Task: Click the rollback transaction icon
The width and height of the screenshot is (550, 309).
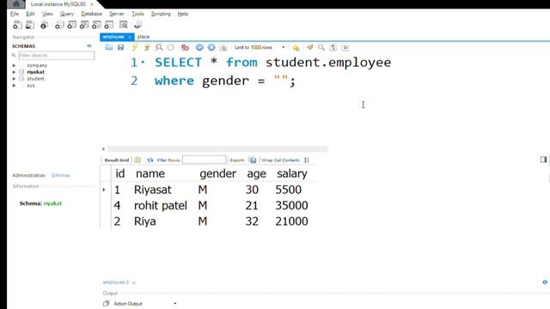Action: pos(211,47)
